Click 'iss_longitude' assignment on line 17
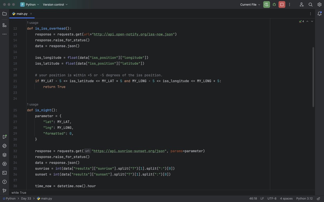Viewport: 324px width, 202px height. tap(48, 58)
